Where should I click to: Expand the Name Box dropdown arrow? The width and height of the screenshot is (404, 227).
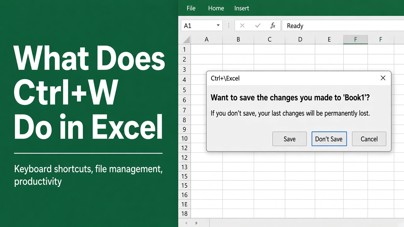218,26
